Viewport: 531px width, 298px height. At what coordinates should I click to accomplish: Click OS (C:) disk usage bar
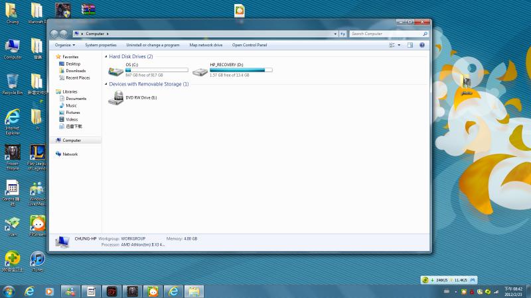(x=157, y=70)
